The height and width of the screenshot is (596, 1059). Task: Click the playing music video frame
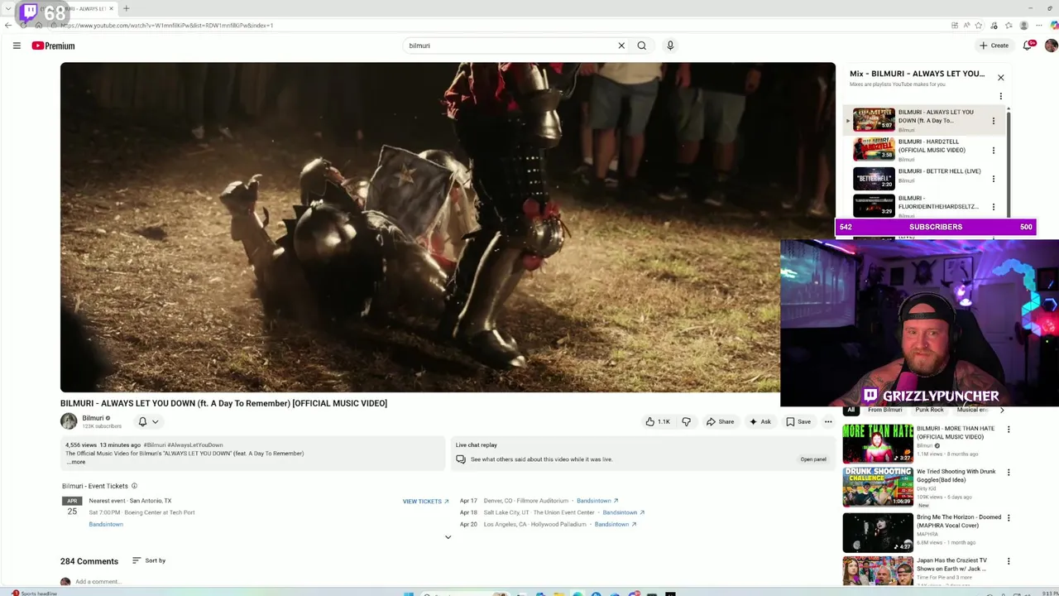coord(448,227)
